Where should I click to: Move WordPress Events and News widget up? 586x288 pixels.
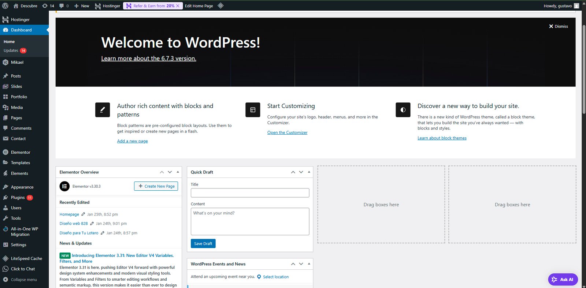(x=293, y=264)
